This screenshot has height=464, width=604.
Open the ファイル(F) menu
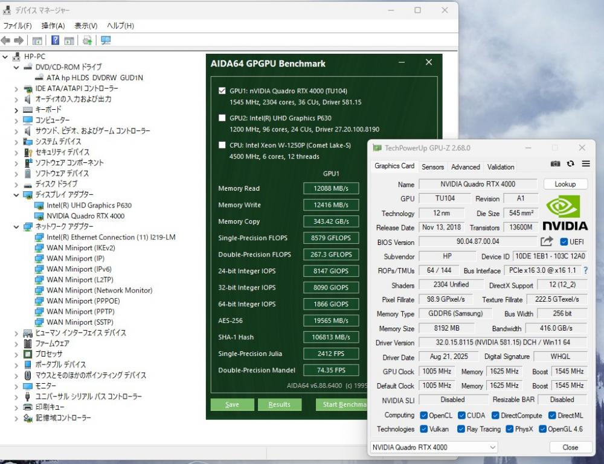tap(18, 26)
